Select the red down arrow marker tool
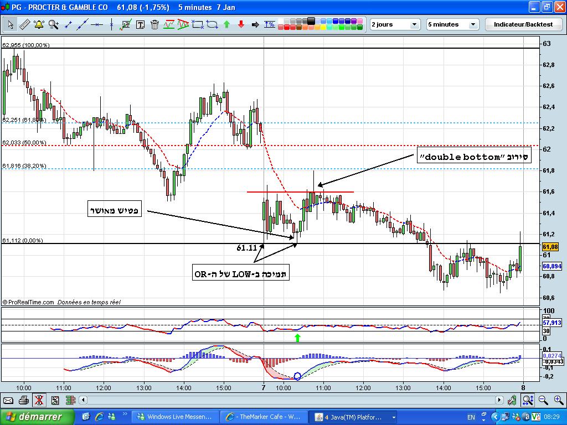The width and height of the screenshot is (567, 425). click(x=241, y=24)
